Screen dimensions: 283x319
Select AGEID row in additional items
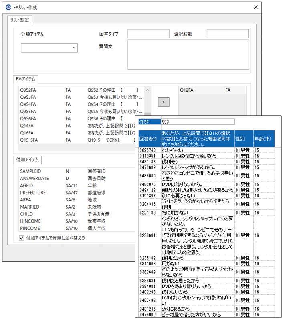[77, 185]
